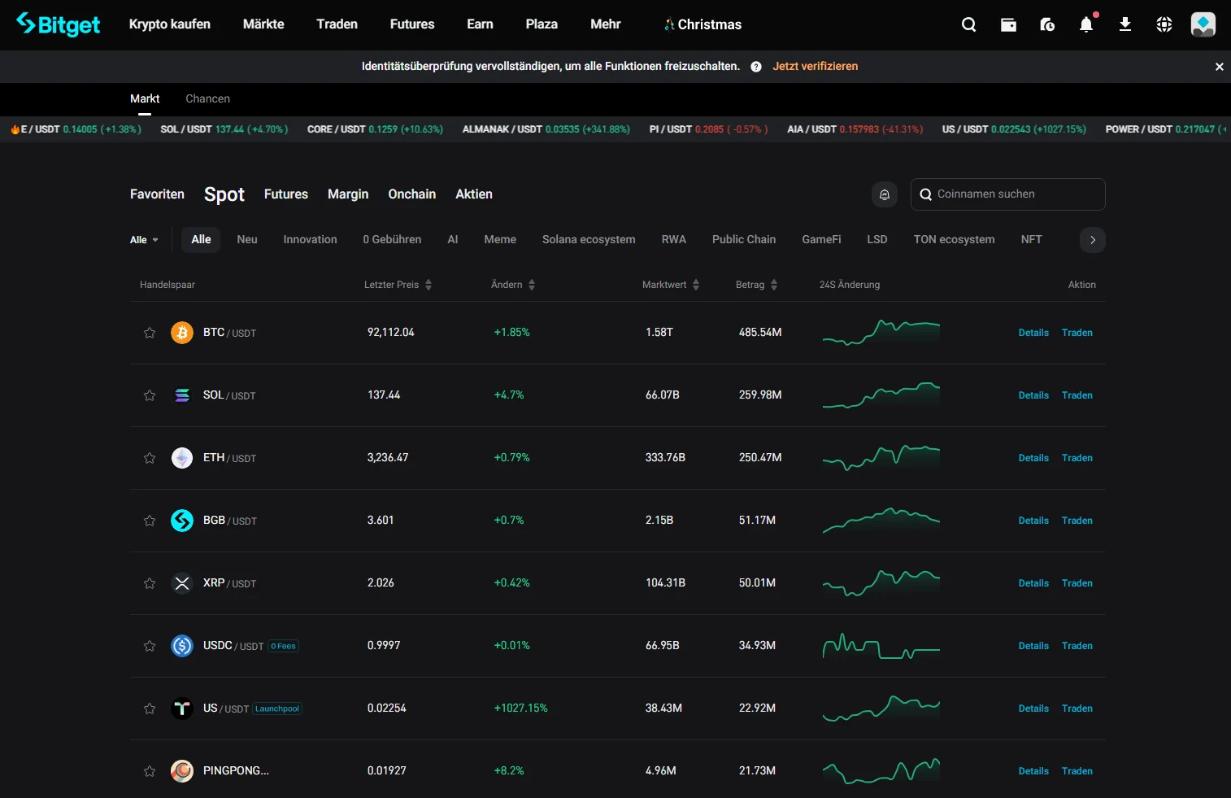
Task: Filter by the Meme category
Action: pyautogui.click(x=500, y=240)
